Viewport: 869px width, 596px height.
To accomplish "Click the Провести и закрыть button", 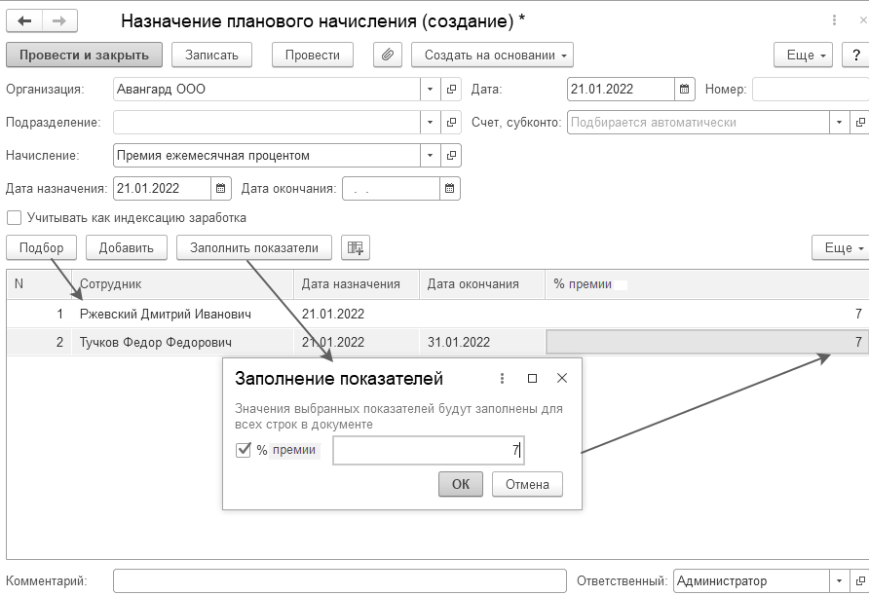I will tap(84, 55).
